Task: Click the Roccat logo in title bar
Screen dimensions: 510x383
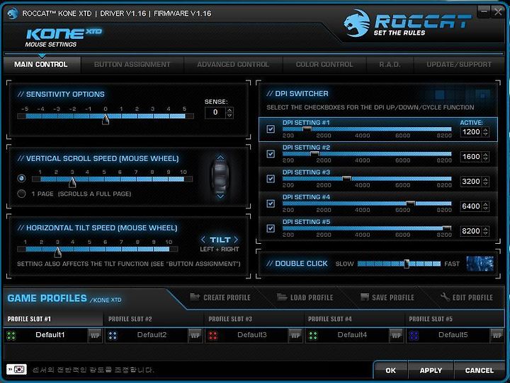Action: (x=13, y=13)
